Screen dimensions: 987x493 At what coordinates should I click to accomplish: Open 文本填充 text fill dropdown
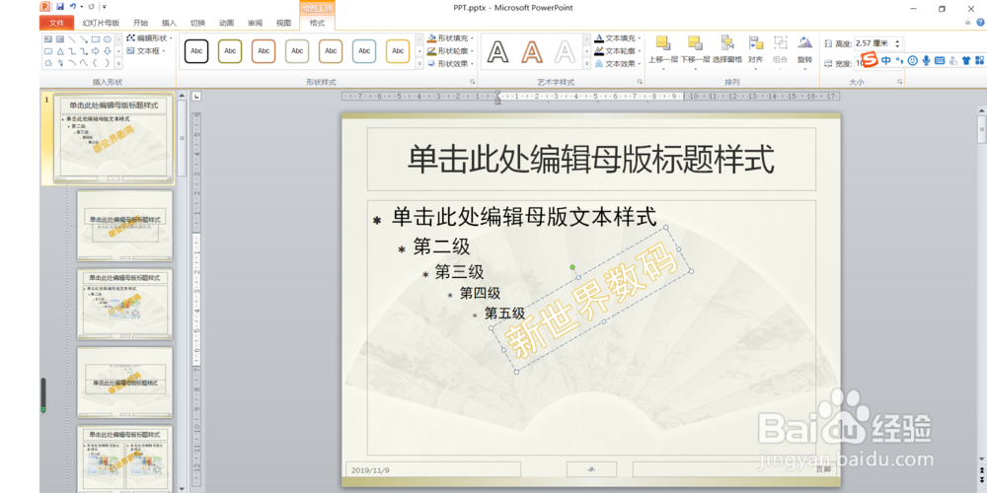point(618,38)
